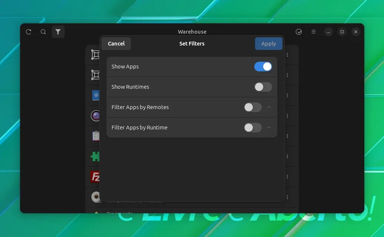This screenshot has width=384, height=237.
Task: Toggle selection mode checkmark icon
Action: (x=298, y=32)
